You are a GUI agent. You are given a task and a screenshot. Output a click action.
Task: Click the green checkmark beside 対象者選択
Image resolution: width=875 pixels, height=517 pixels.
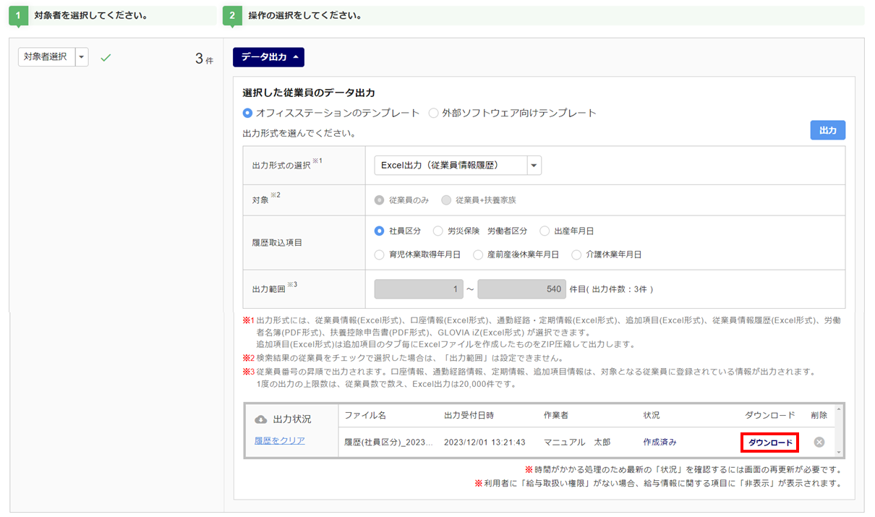106,57
